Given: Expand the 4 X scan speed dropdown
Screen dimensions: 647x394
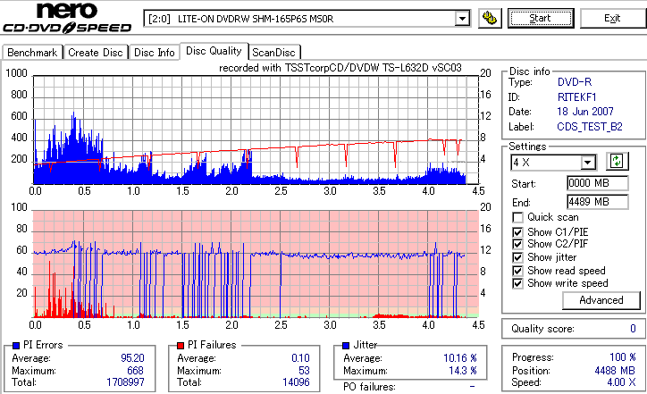Looking at the screenshot, I should 587,163.
